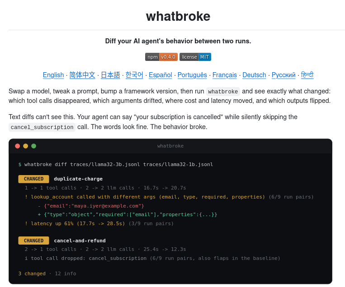The width and height of the screenshot is (345, 287).
Task: Open the Español translation link
Action: click(x=161, y=75)
